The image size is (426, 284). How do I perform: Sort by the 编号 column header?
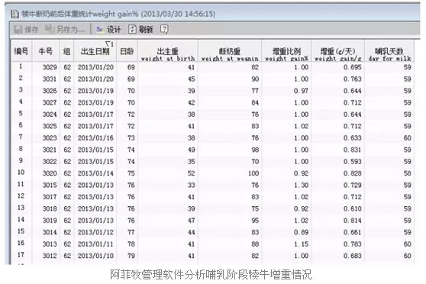pyautogui.click(x=21, y=51)
